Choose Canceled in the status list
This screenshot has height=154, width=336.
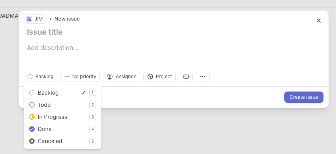tap(63, 141)
